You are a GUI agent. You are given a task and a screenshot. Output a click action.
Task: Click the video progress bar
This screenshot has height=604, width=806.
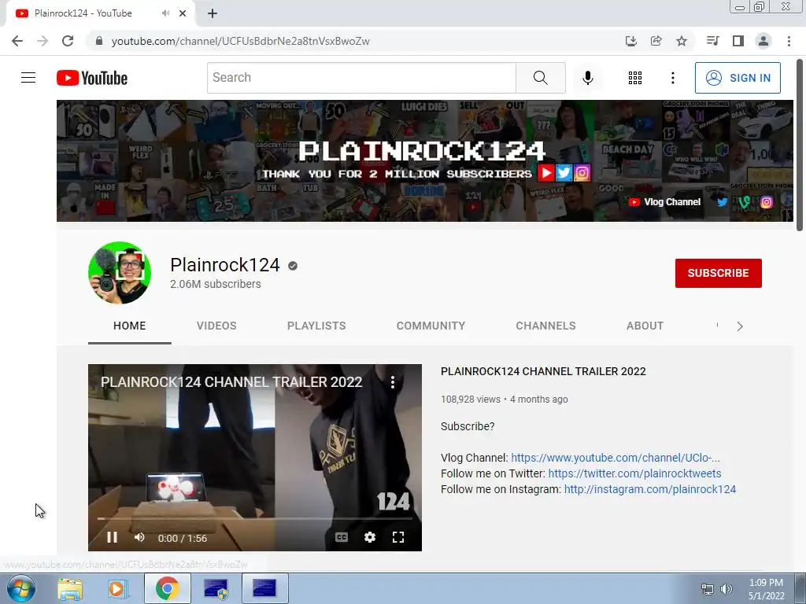(254, 519)
